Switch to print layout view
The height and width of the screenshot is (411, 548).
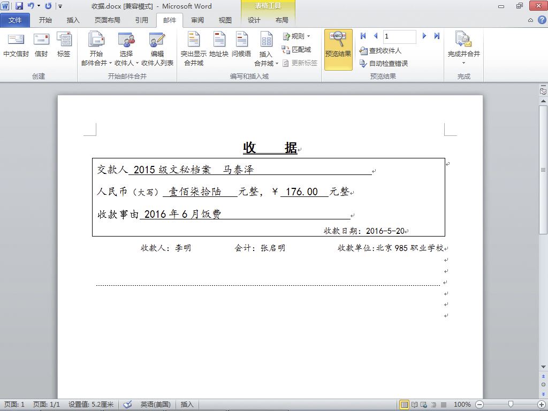tap(405, 405)
